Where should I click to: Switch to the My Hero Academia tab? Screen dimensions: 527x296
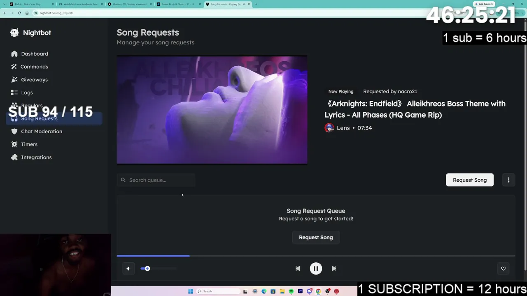point(80,4)
